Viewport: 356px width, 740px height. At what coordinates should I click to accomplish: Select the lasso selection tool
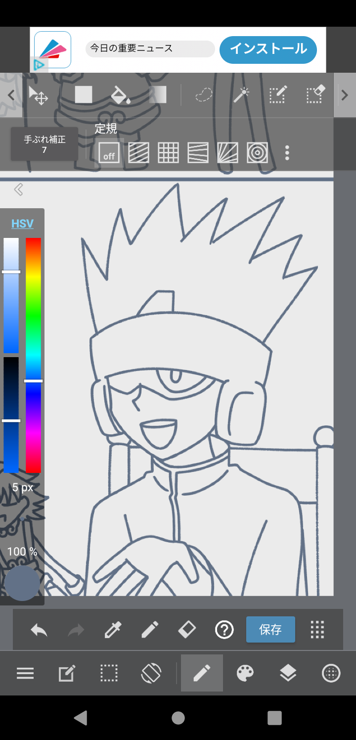click(204, 94)
